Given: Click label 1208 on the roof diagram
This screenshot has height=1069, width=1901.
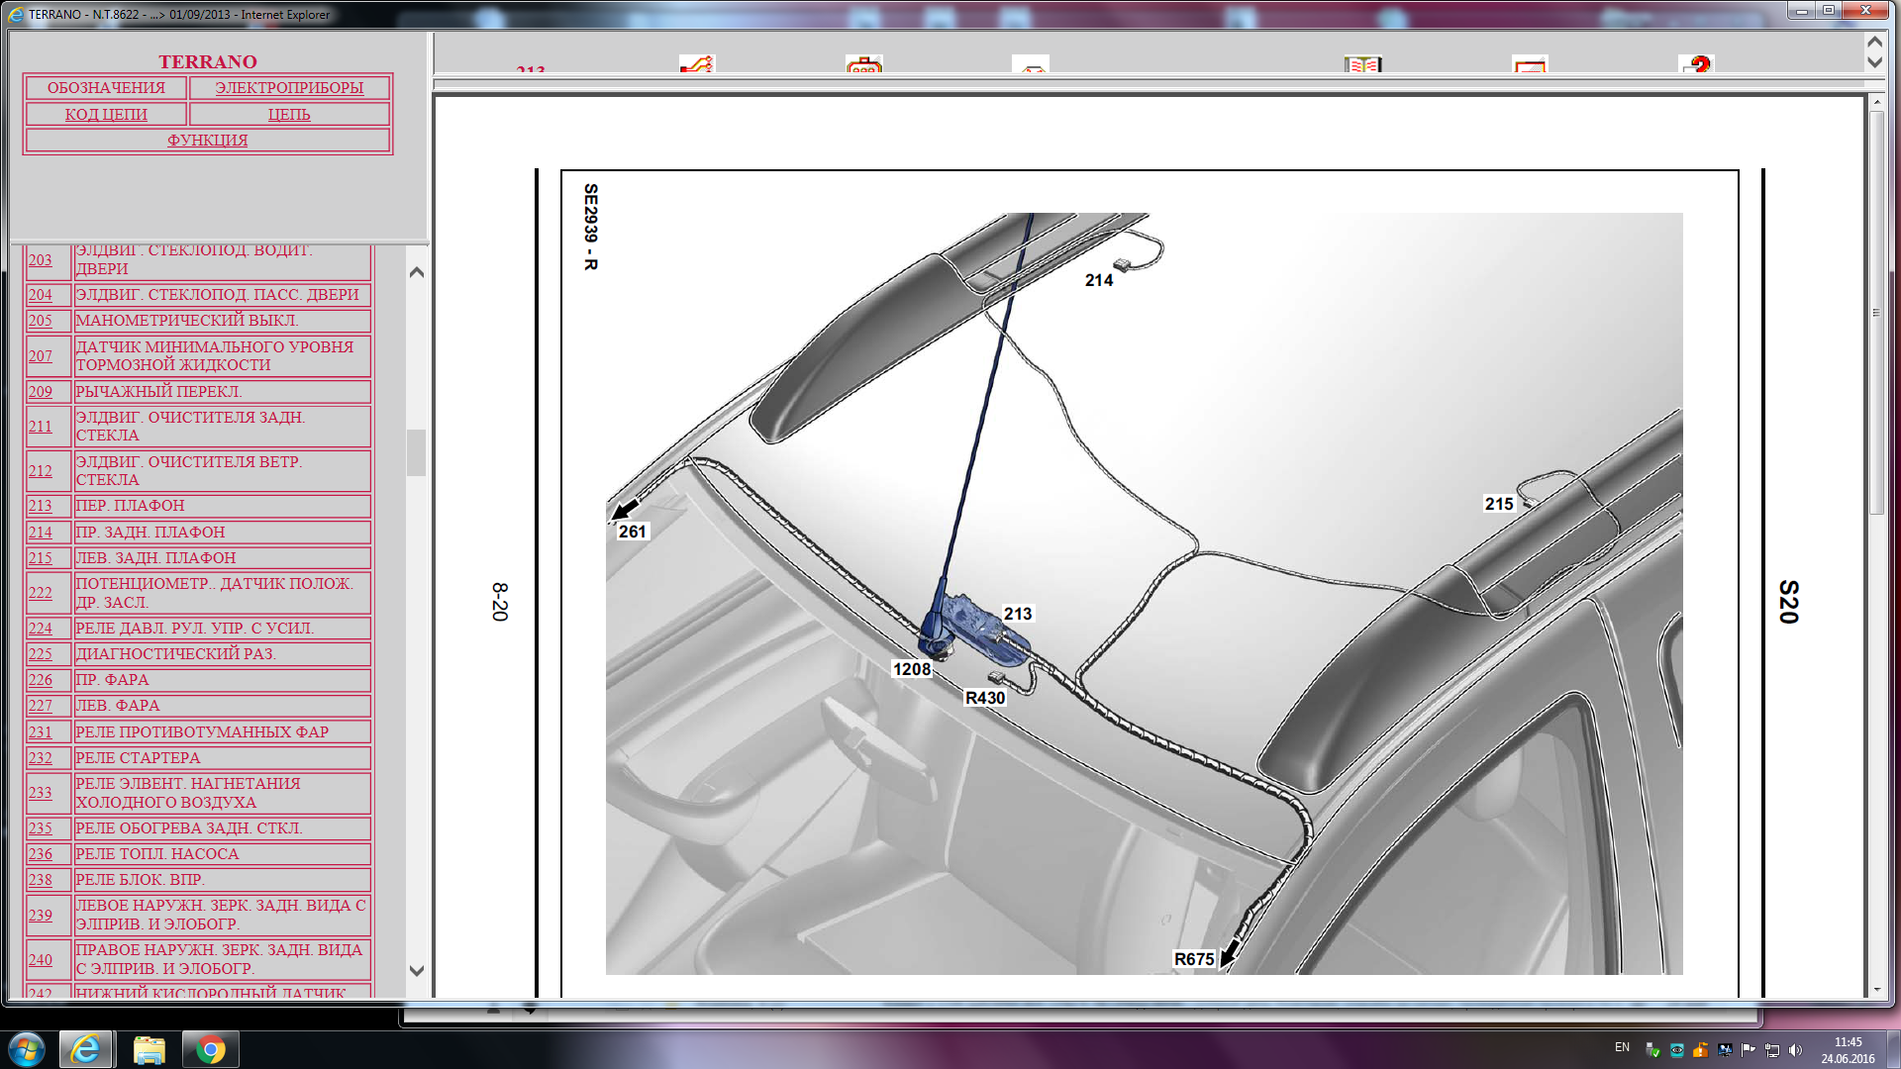Looking at the screenshot, I should click(x=912, y=670).
